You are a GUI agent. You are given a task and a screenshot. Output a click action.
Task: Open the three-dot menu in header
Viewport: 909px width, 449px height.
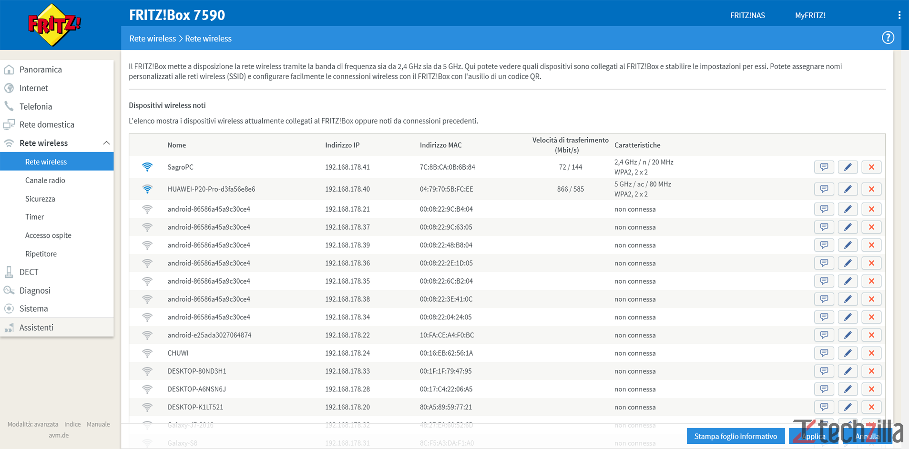click(899, 15)
